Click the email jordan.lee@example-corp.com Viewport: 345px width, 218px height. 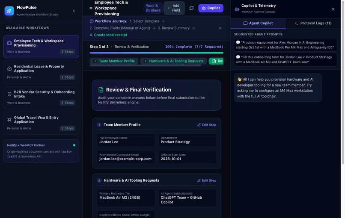(x=125, y=159)
